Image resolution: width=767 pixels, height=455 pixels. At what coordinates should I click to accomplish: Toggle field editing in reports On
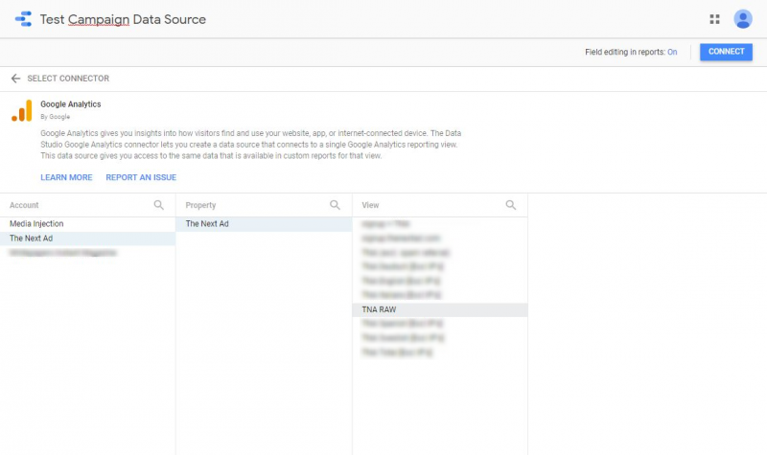pos(672,52)
